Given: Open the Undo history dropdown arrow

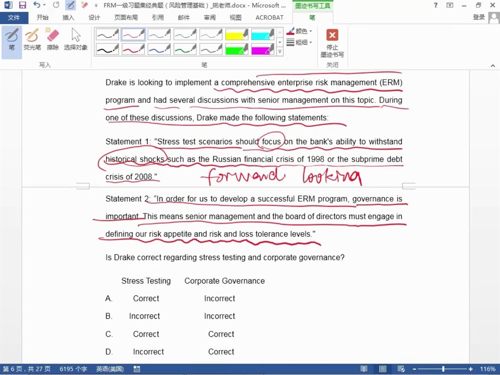Looking at the screenshot, I should (44, 5).
